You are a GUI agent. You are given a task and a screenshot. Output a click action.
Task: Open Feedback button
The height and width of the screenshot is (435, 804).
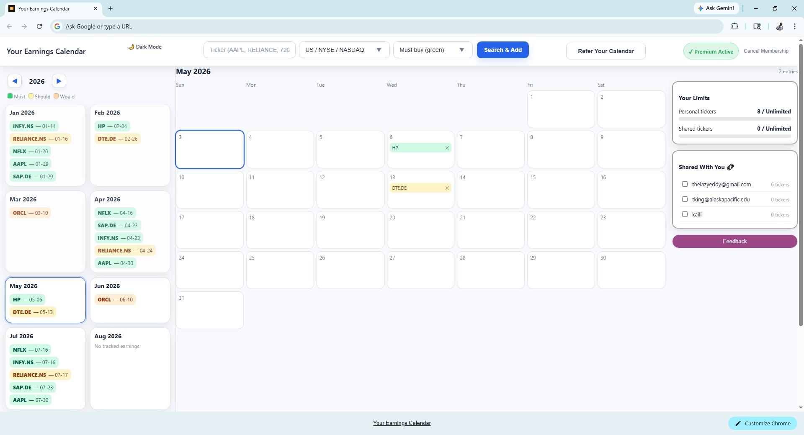click(x=735, y=242)
